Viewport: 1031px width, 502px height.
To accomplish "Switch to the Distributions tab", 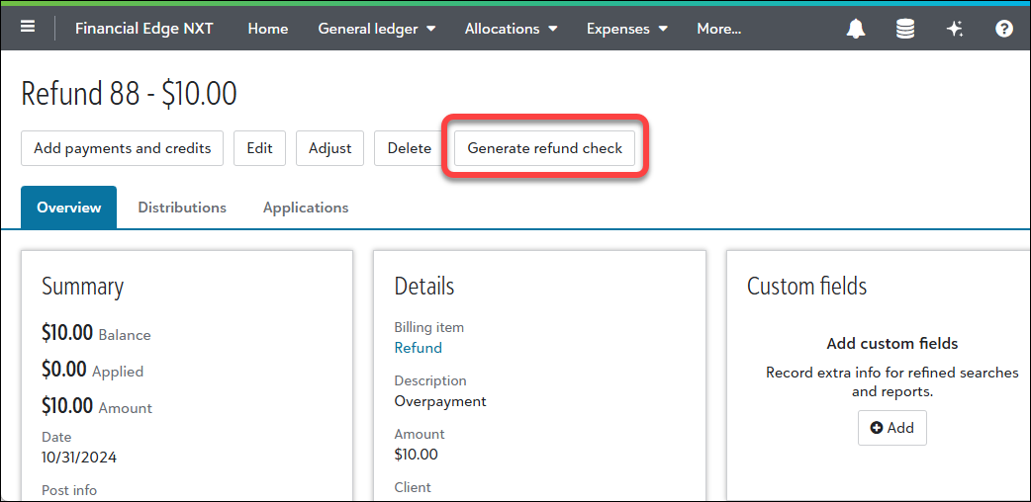I will coord(182,208).
